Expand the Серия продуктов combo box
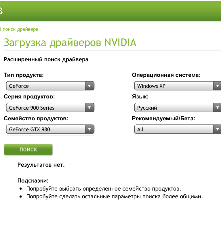Screen dimensions: 221x249 tap(46, 108)
